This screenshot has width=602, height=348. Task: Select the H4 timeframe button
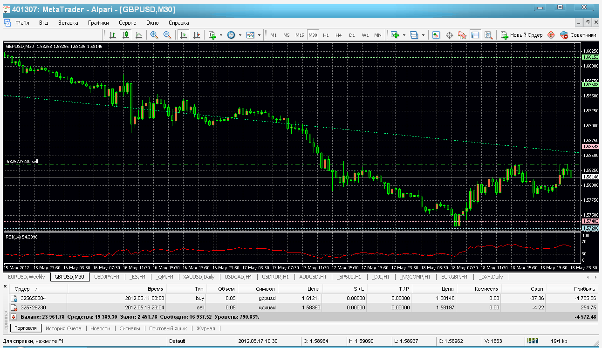[339, 35]
